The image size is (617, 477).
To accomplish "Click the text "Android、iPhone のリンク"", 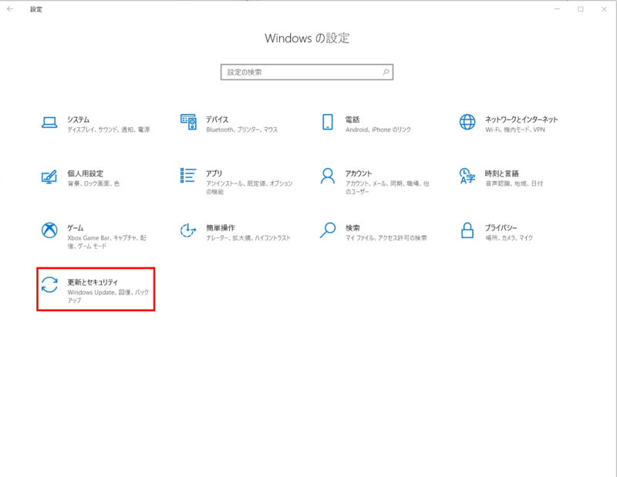I will pyautogui.click(x=378, y=129).
